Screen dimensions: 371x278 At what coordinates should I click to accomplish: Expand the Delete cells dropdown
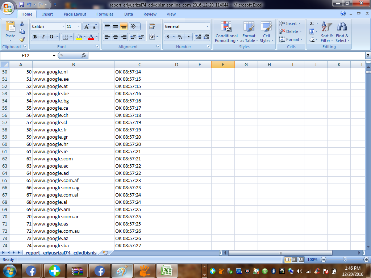pyautogui.click(x=301, y=31)
